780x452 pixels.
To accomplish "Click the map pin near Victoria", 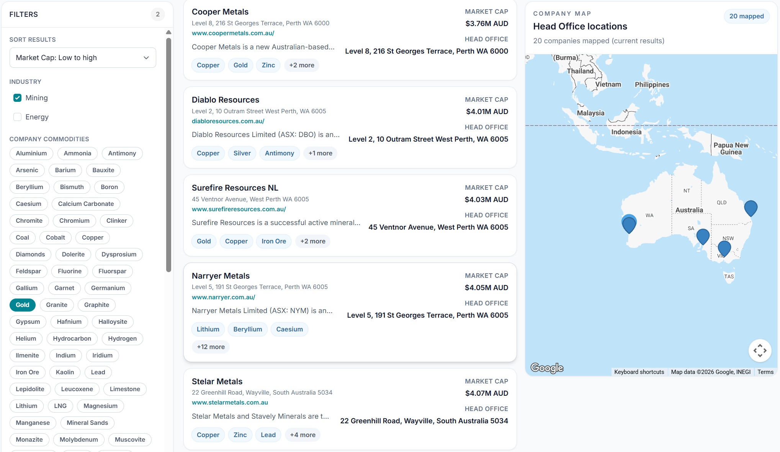I will pos(724,248).
